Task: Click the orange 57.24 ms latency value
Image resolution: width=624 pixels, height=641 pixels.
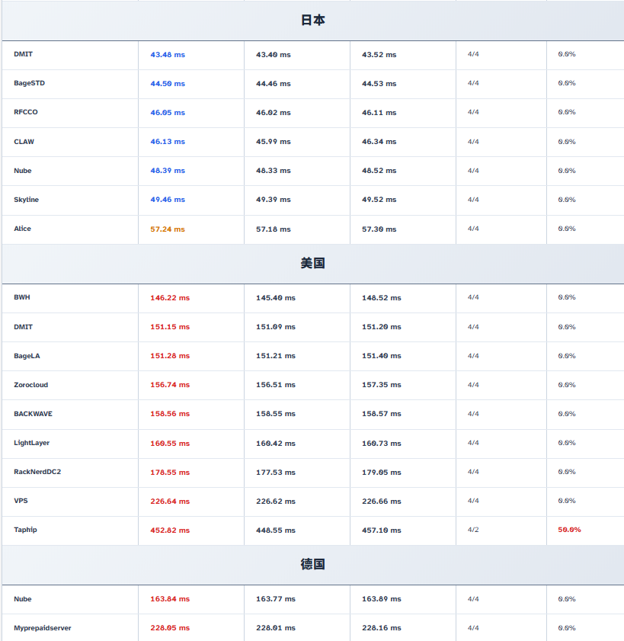Action: [x=168, y=229]
